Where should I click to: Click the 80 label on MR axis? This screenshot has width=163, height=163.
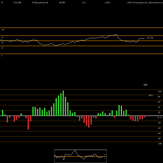coord(159,97)
